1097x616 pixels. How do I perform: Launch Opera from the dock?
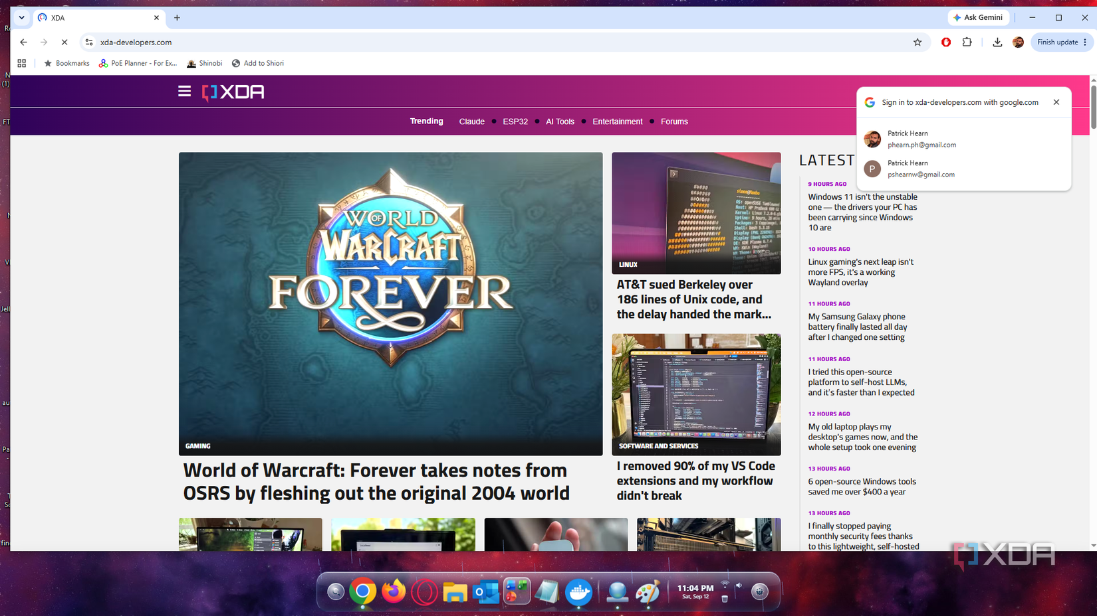(x=424, y=591)
